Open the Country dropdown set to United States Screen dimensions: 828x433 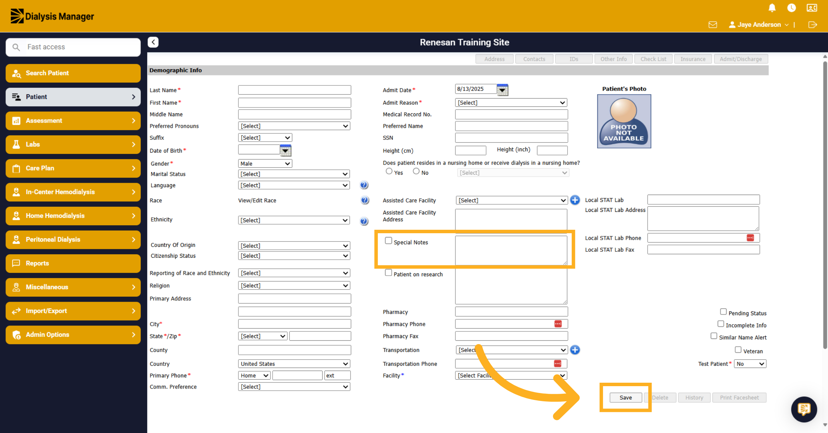pos(294,364)
